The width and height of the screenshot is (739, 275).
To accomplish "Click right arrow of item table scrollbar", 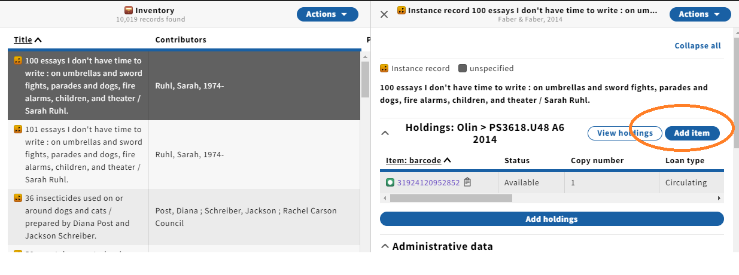I will [x=719, y=198].
